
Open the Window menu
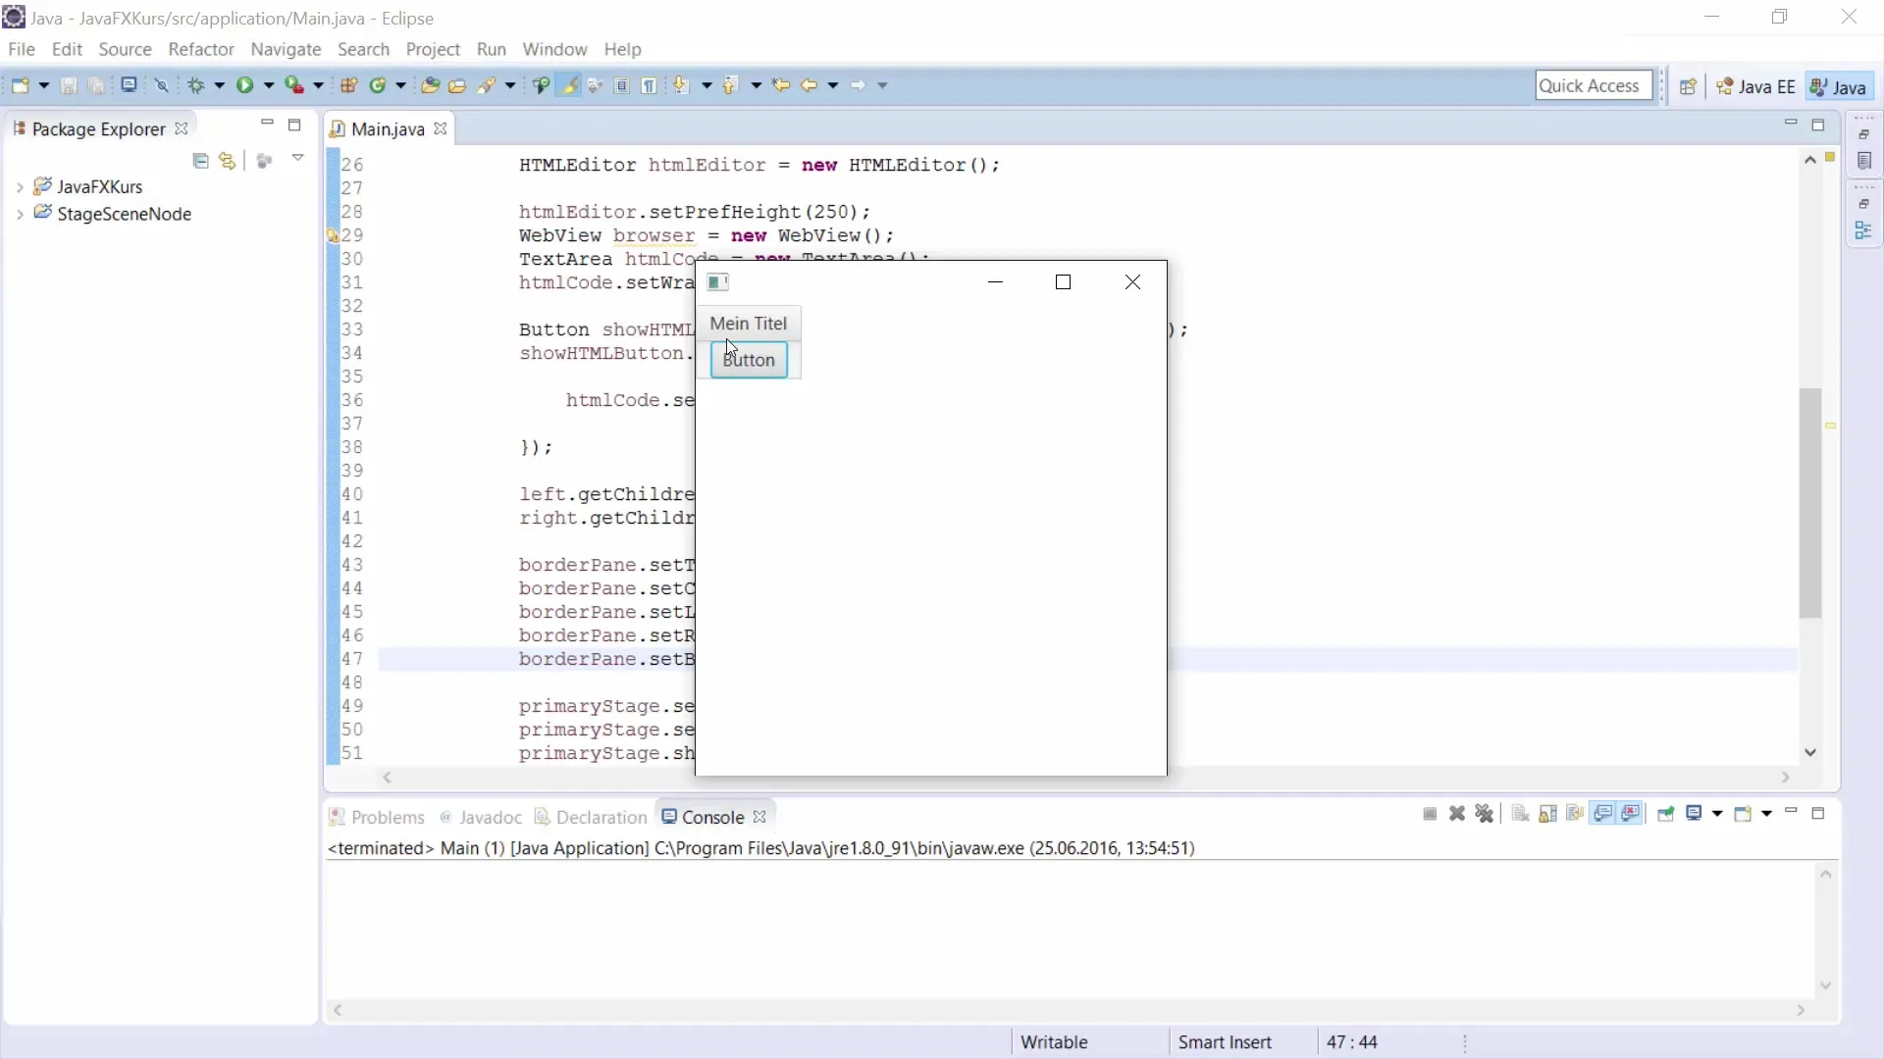click(x=554, y=49)
